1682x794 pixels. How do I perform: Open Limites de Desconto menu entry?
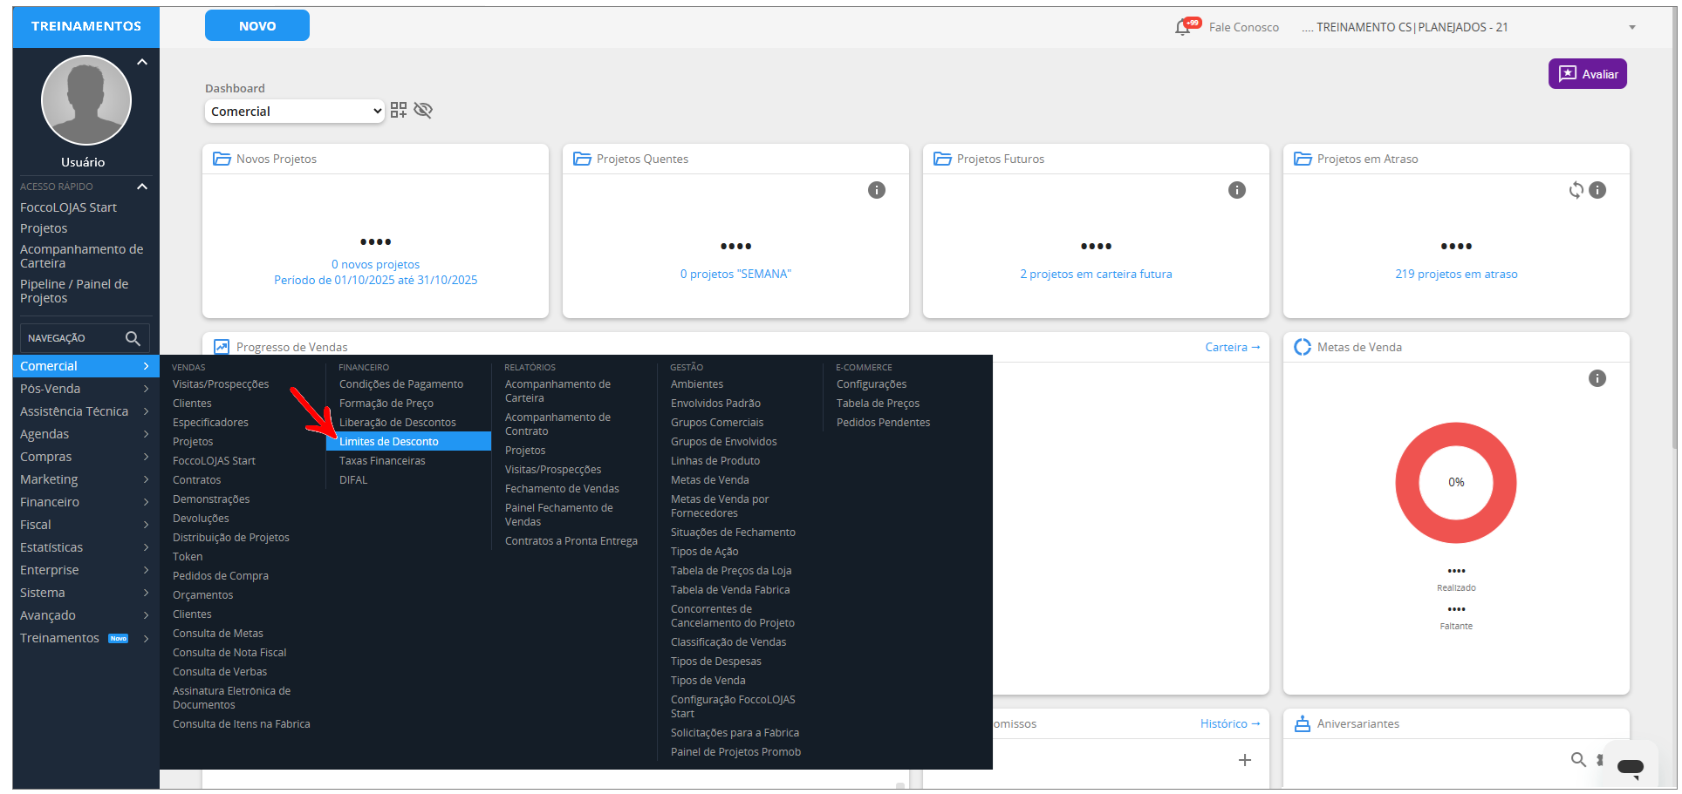[x=408, y=442]
